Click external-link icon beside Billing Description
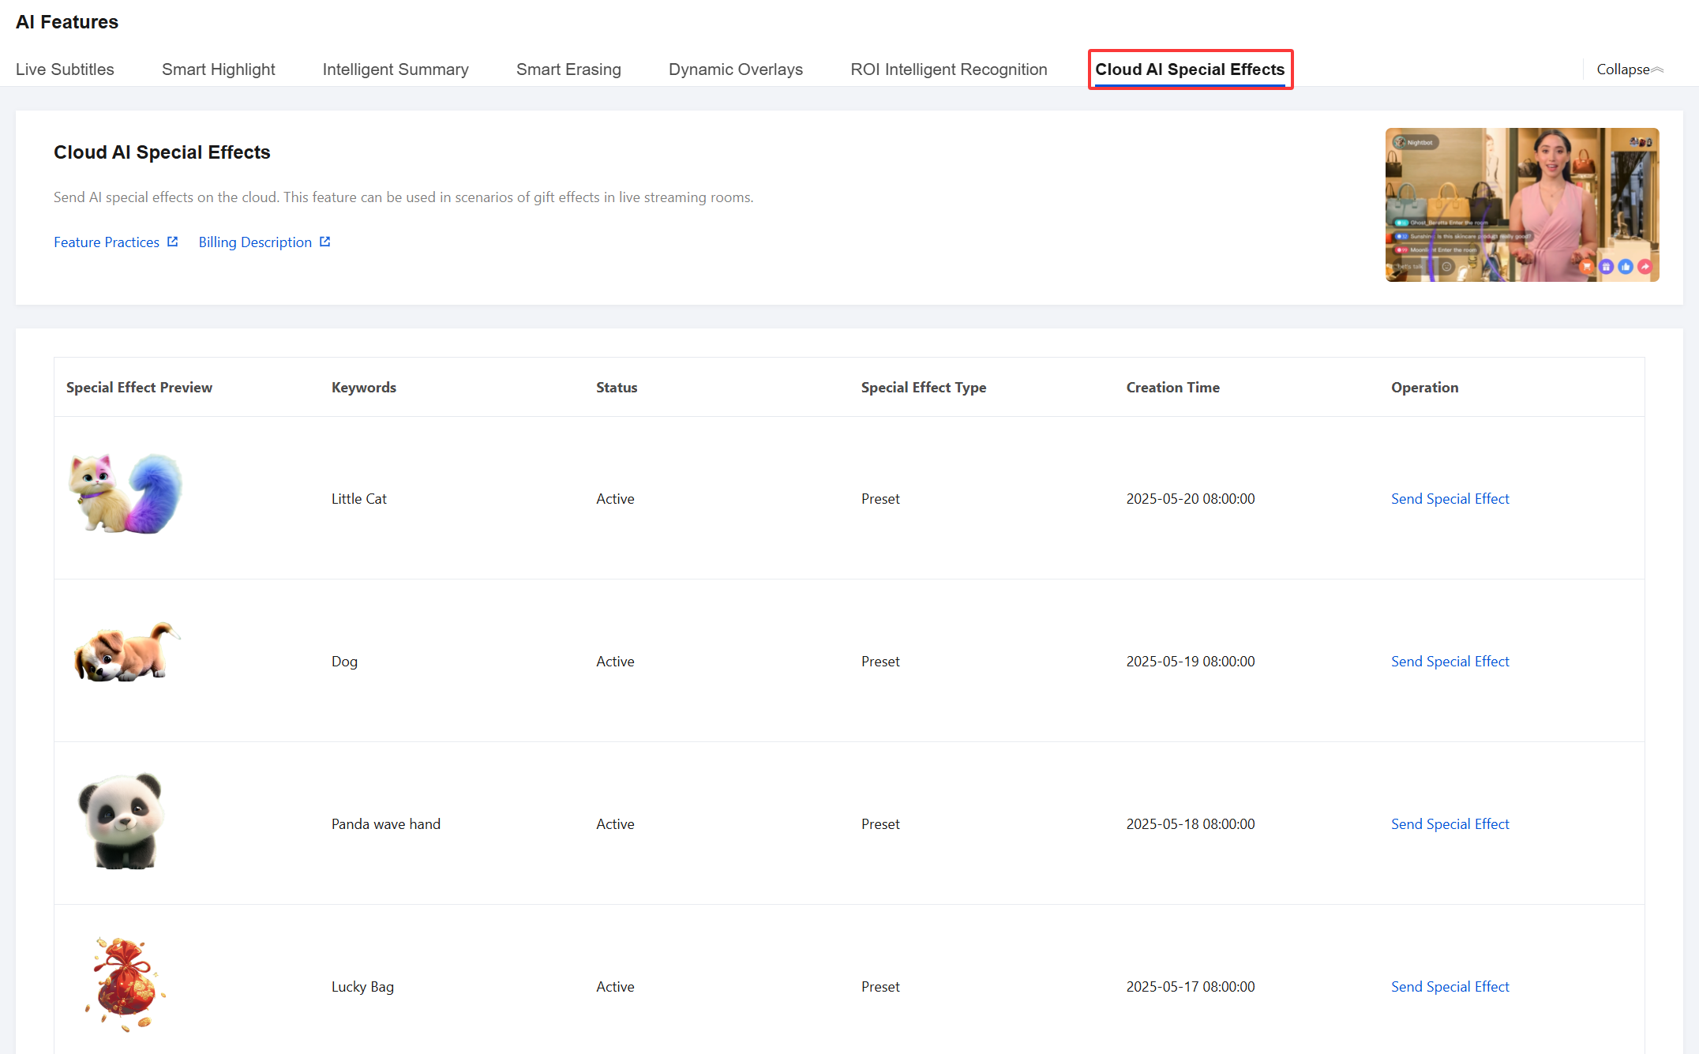This screenshot has height=1054, width=1699. pos(325,242)
